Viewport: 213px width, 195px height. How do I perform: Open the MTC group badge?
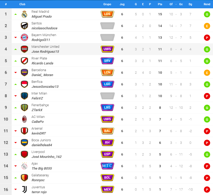107,166
